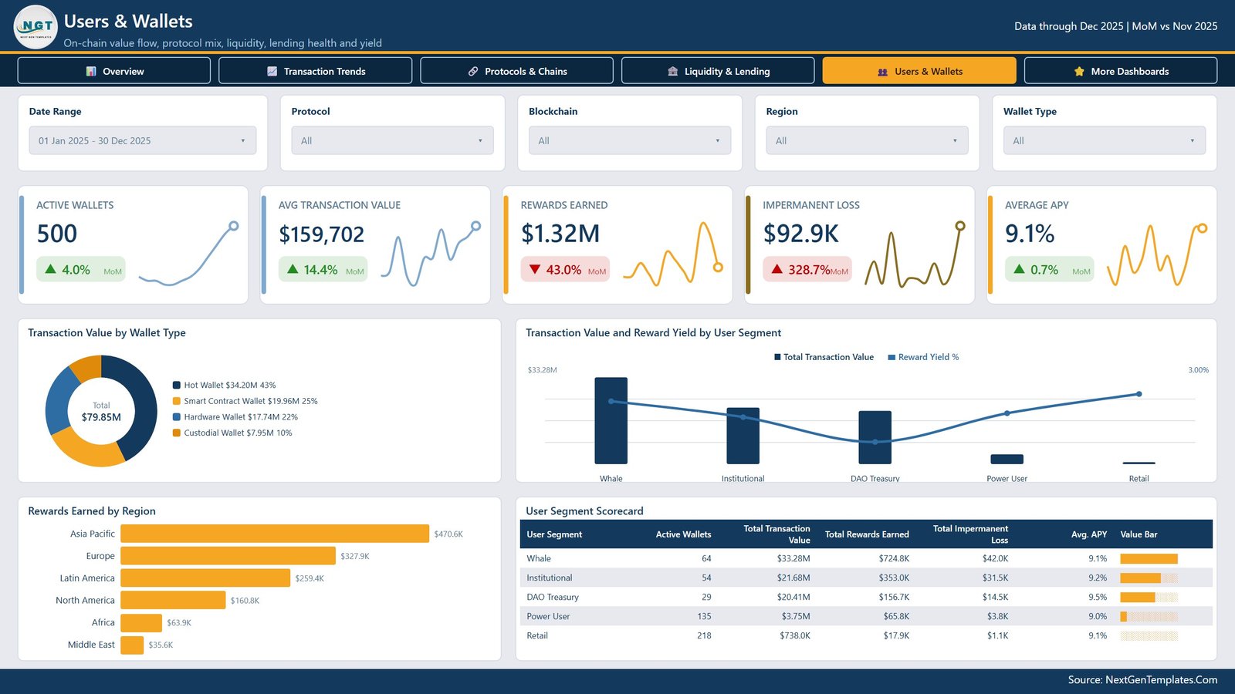Switch to the Overview tab

tap(114, 71)
